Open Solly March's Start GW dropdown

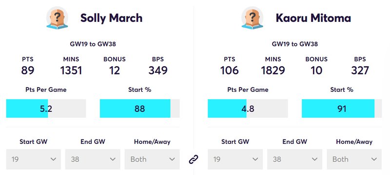[33, 159]
